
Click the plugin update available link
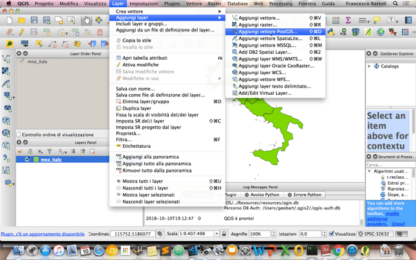coord(42,234)
